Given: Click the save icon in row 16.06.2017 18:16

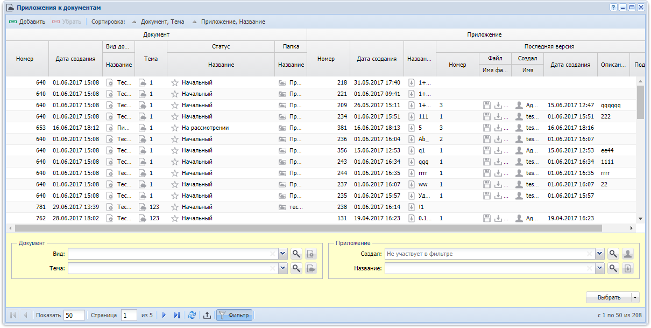Looking at the screenshot, I should pos(487,128).
